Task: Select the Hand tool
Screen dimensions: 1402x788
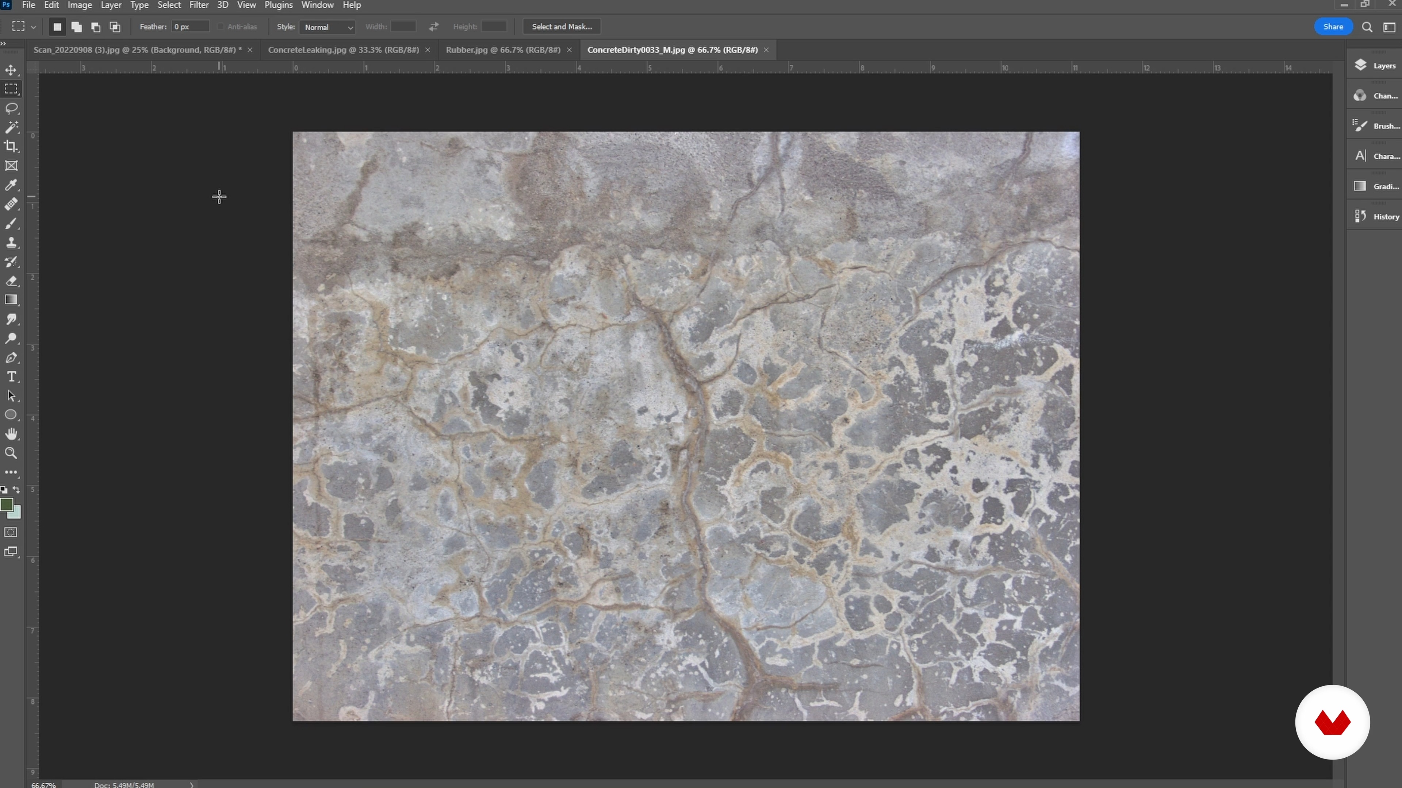Action: [x=11, y=434]
